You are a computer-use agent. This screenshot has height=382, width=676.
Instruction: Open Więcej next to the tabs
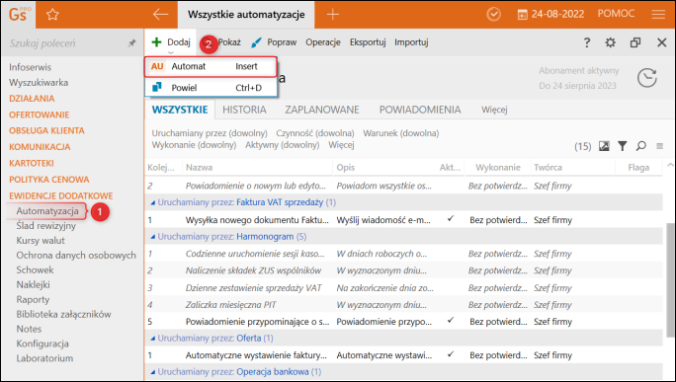point(494,110)
